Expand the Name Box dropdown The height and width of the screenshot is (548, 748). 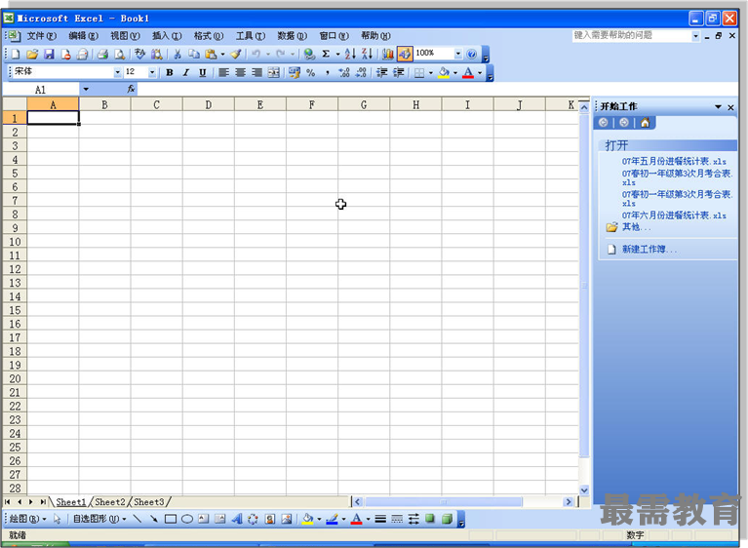click(x=86, y=89)
